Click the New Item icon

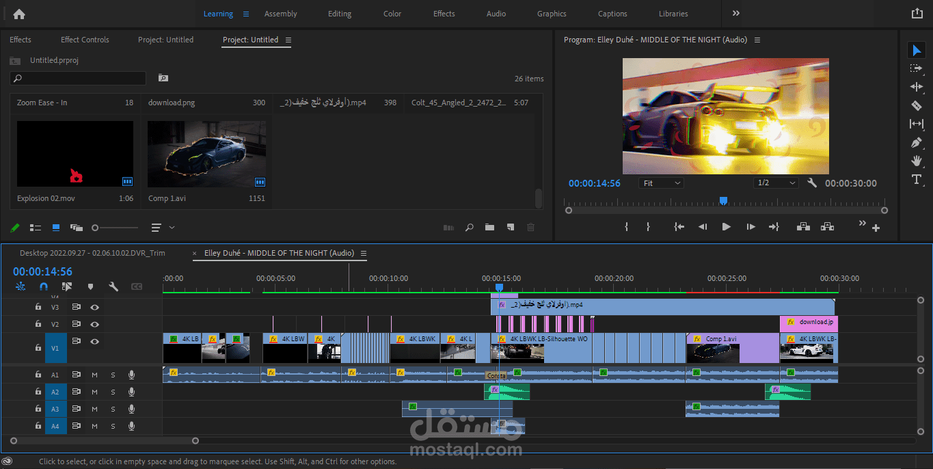pos(510,228)
